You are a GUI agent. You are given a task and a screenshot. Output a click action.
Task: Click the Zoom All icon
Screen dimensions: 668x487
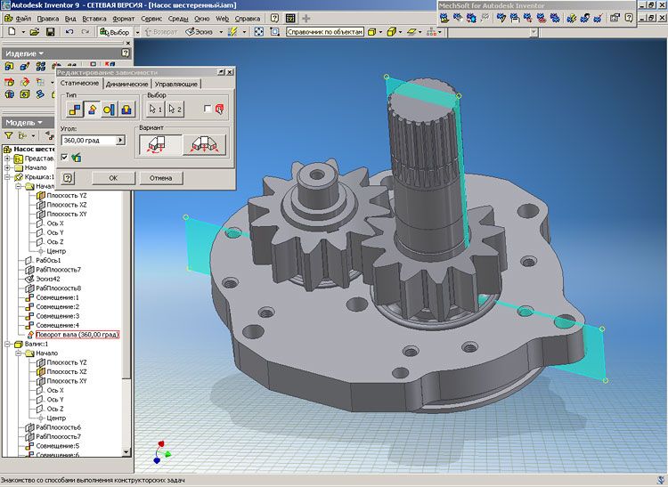coord(259,32)
